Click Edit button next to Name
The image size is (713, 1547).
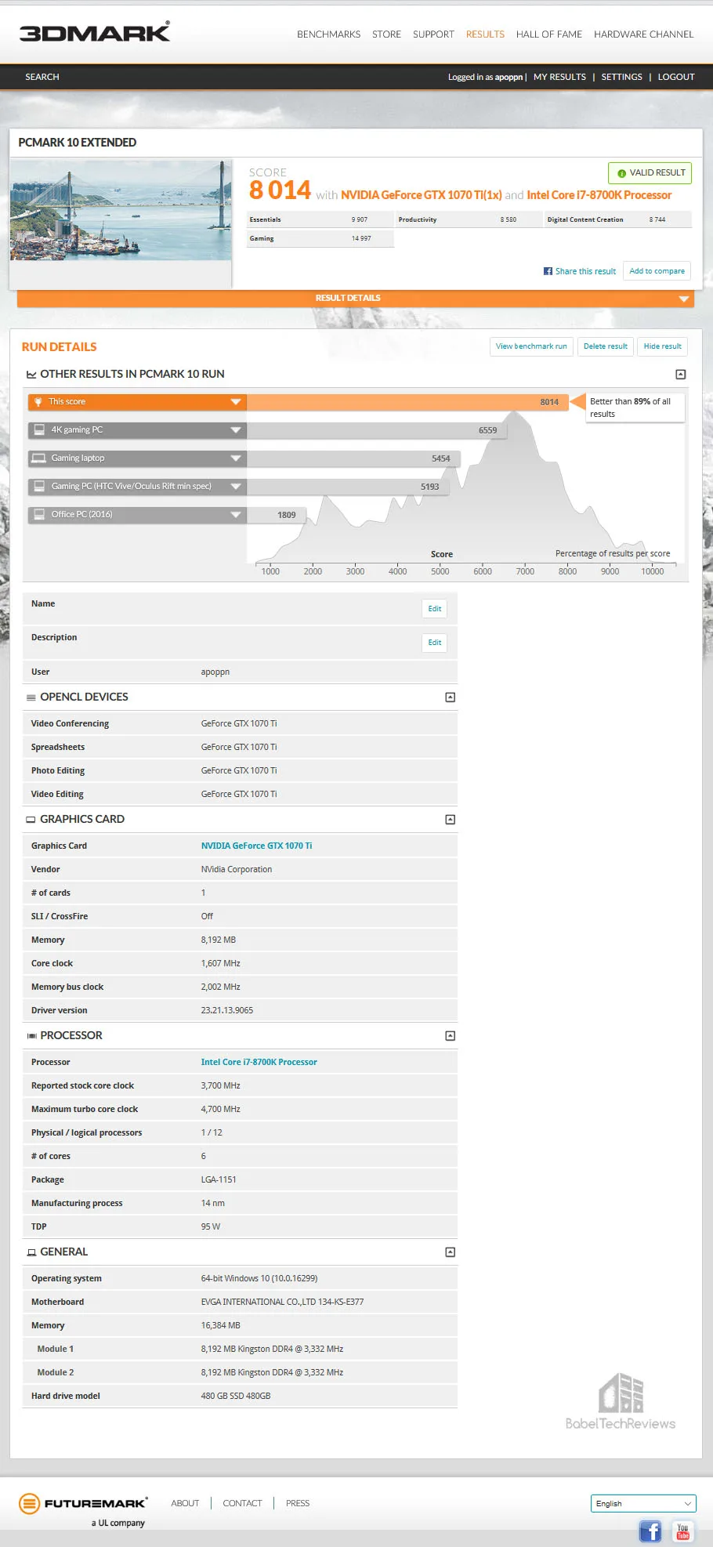(434, 609)
